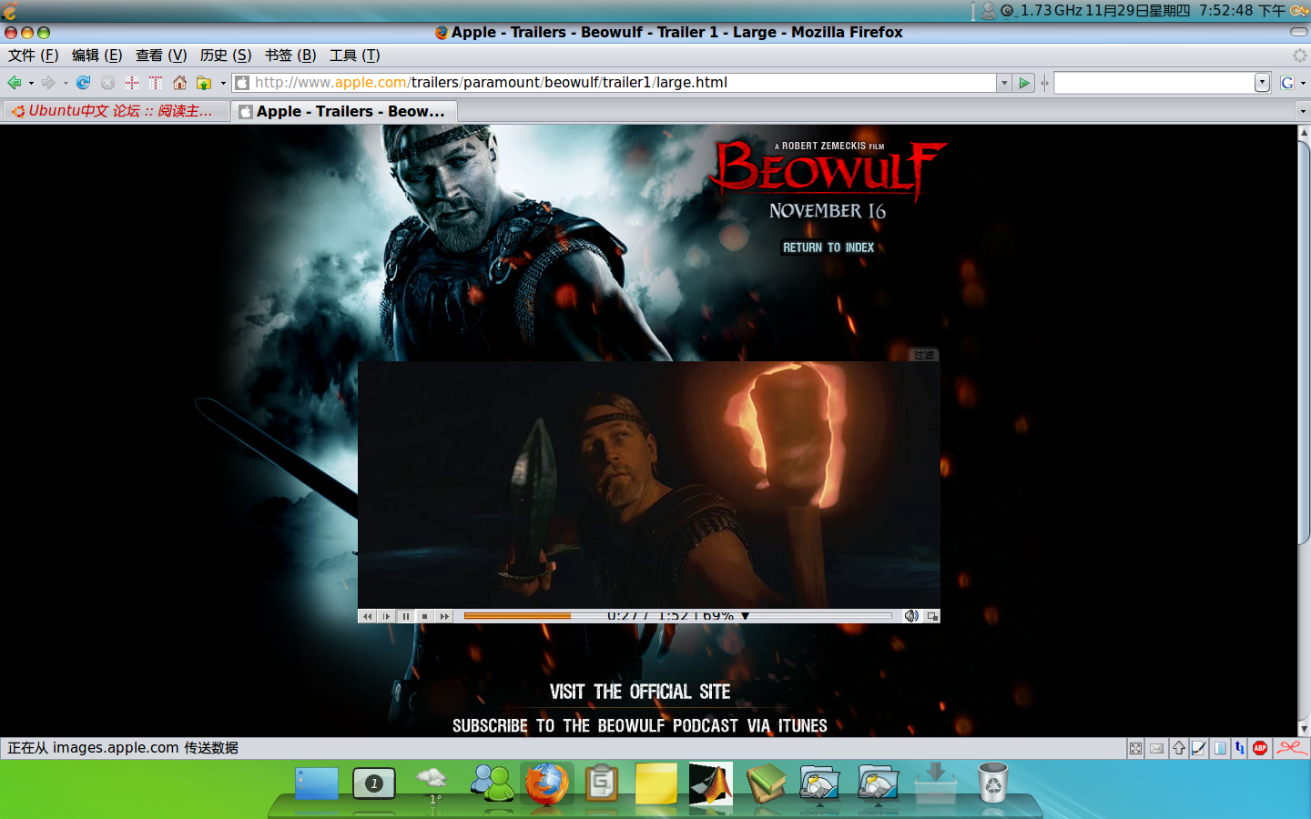This screenshot has height=819, width=1311.
Task: Click the envelope icon in the status bar
Action: [x=1156, y=748]
